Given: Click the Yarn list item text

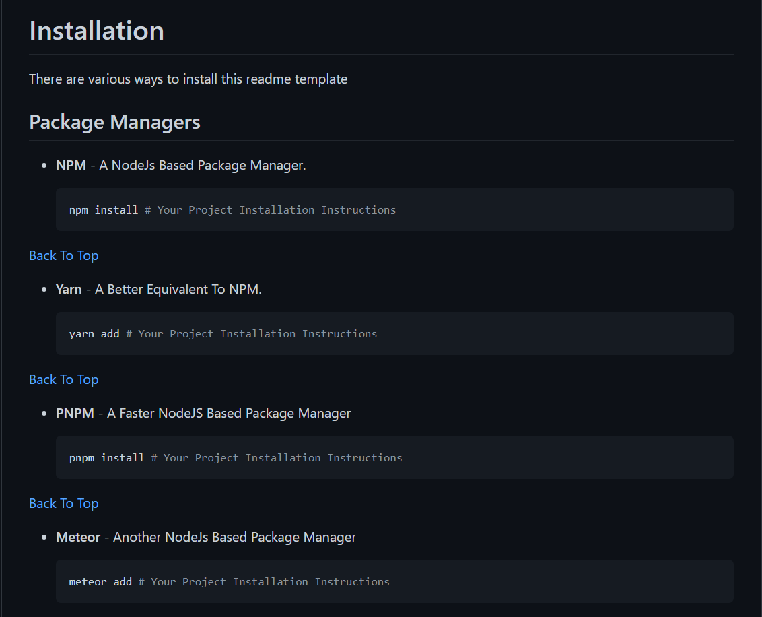Looking at the screenshot, I should [x=159, y=289].
